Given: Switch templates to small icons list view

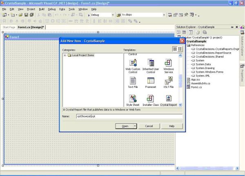Looking at the screenshot, I should click(180, 49).
